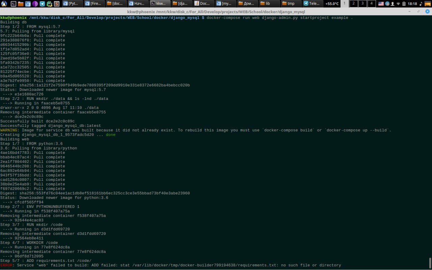
Task: Launch the PyCharm launcher icon
Action: click(x=49, y=4)
